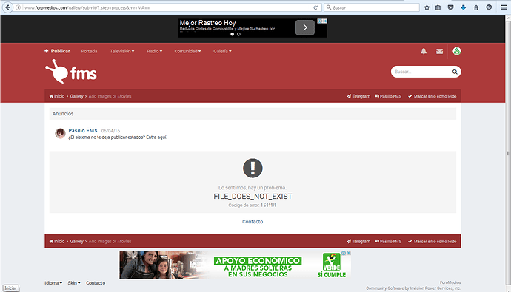
Task: Show downloads with the blue arrow icon
Action: tap(463, 7)
